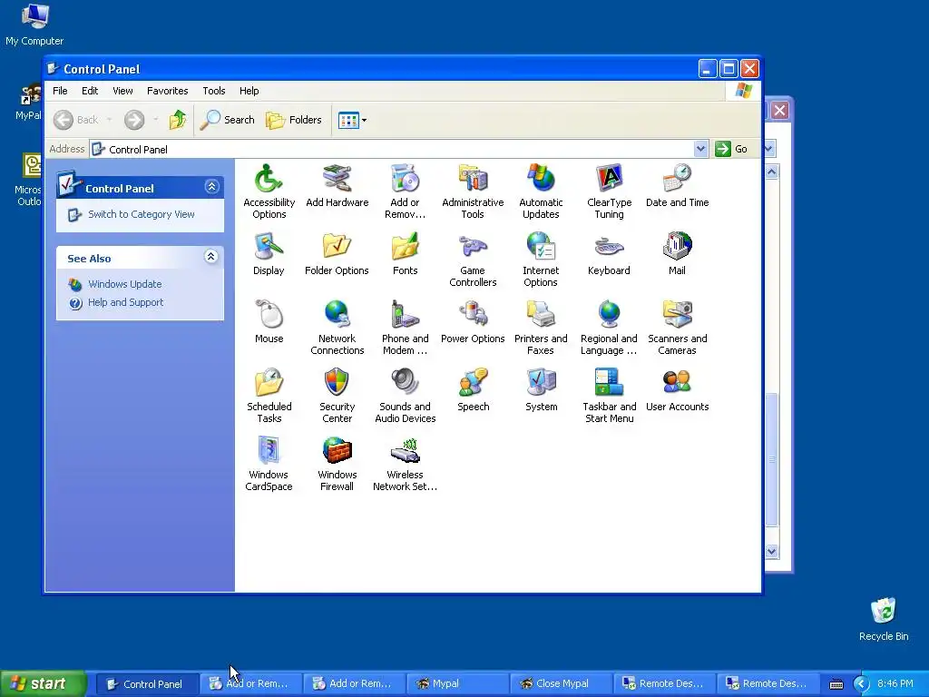
Task: Collapse the See Also sidebar section
Action: click(210, 257)
